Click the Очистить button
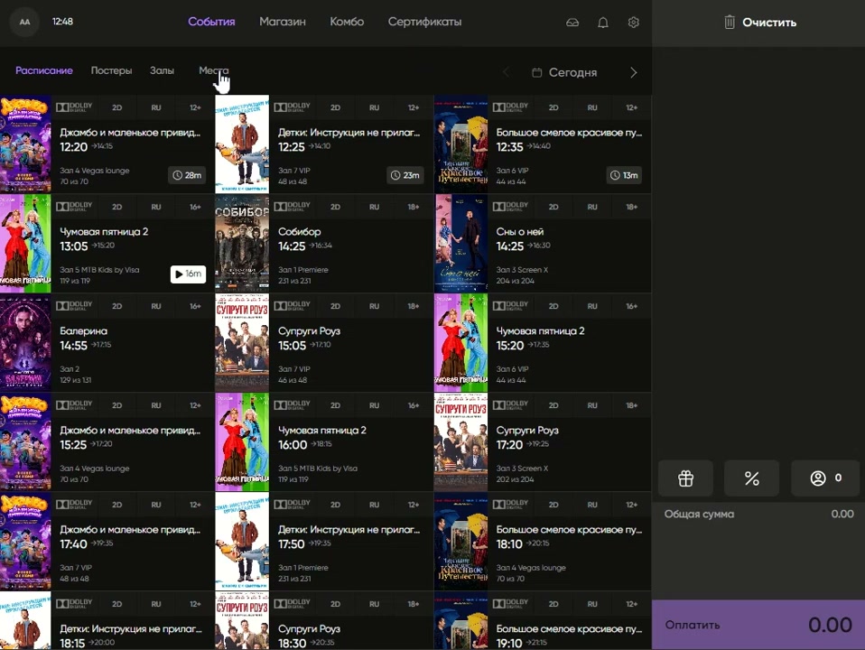 click(x=760, y=22)
